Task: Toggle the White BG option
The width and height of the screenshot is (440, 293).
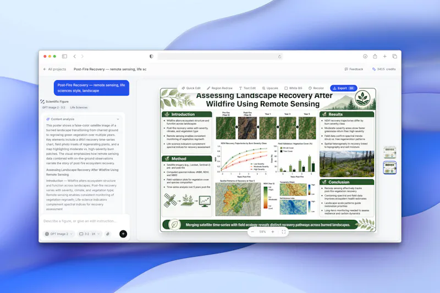Action: [293, 88]
